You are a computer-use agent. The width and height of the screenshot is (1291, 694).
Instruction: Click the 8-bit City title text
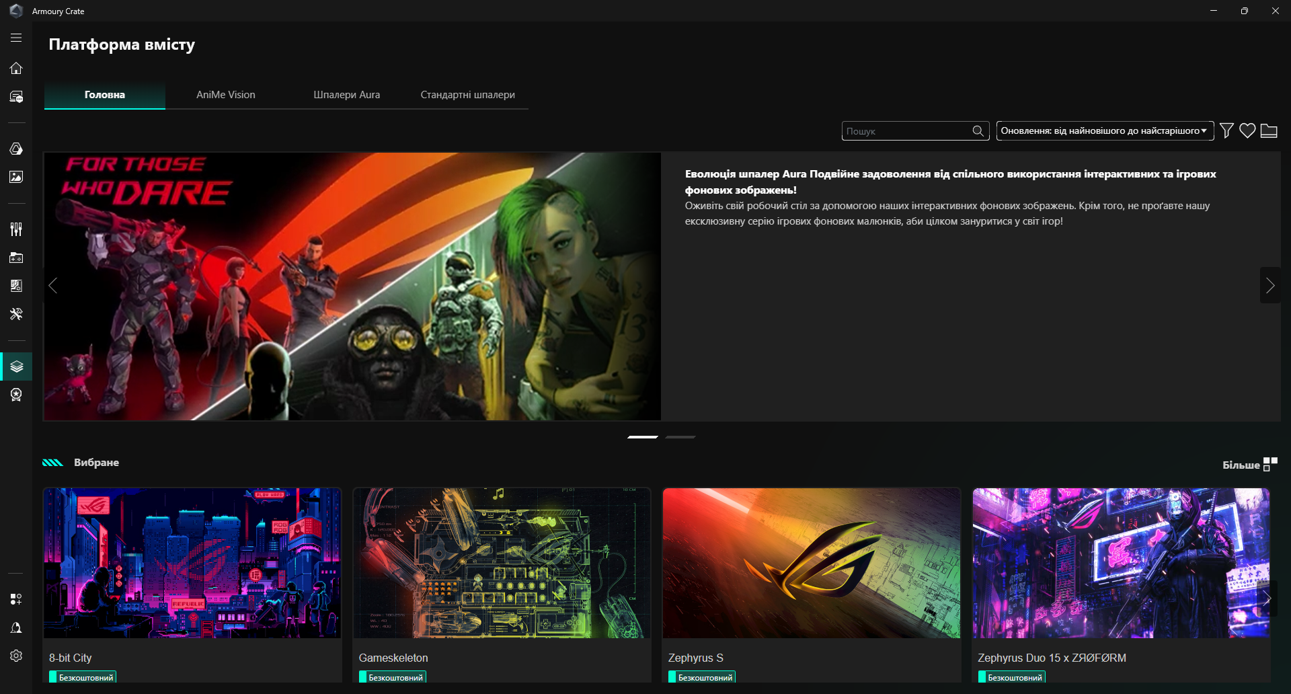point(71,658)
